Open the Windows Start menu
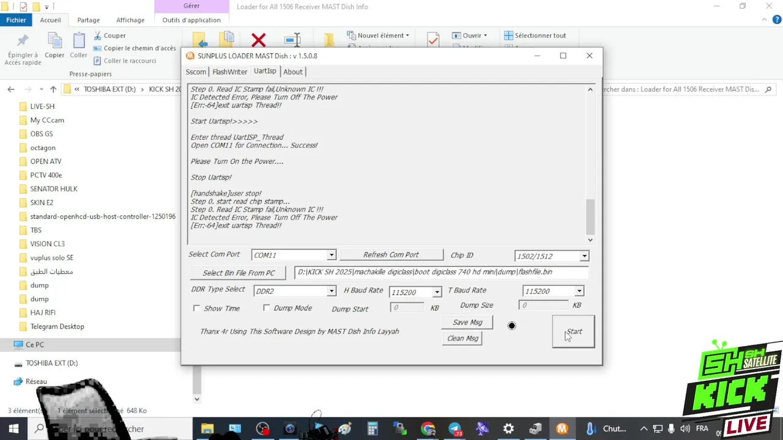Image resolution: width=783 pixels, height=440 pixels. pyautogui.click(x=13, y=428)
